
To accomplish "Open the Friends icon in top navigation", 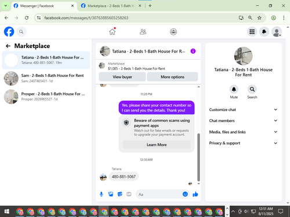I will point(143,32).
